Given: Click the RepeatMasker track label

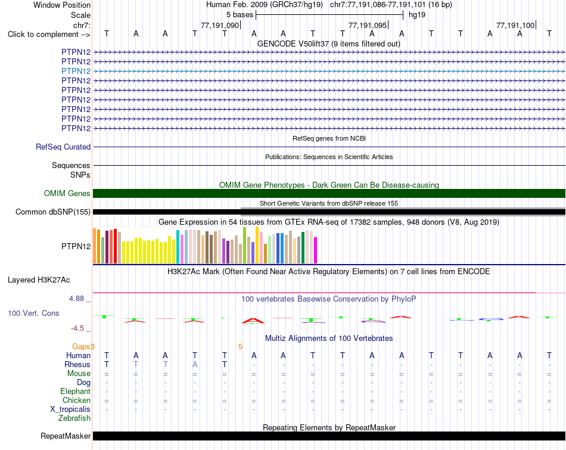Looking at the screenshot, I should pyautogui.click(x=66, y=436).
